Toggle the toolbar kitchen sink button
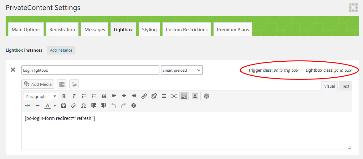 pos(184,96)
